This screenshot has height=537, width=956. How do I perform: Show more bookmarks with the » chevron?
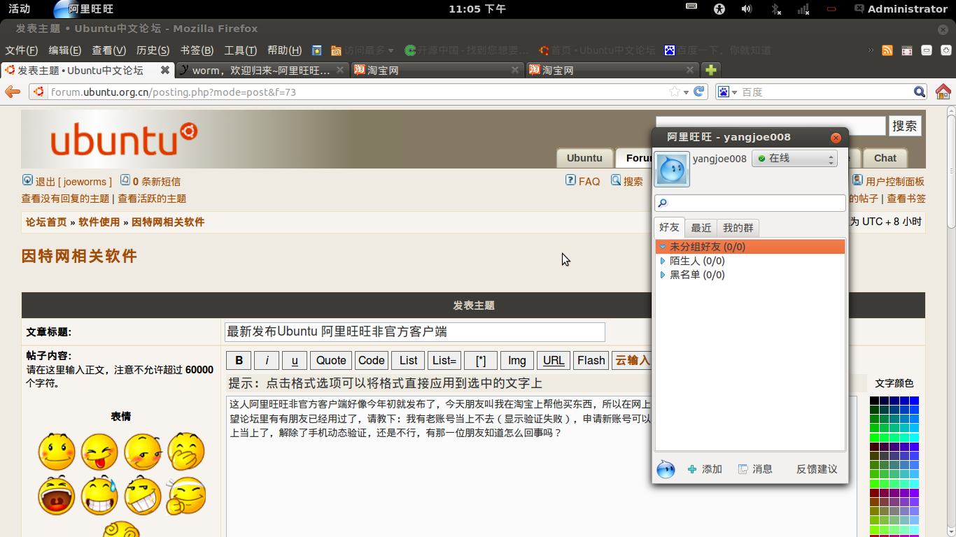[x=871, y=50]
